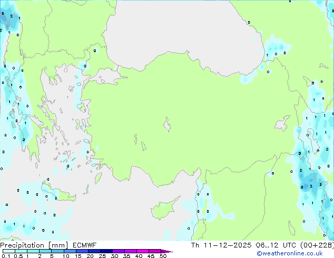Viewport: 334px width, 258px height.
Task: Click the 1 to 2 mm legend swatch
Action: [x=33, y=251]
